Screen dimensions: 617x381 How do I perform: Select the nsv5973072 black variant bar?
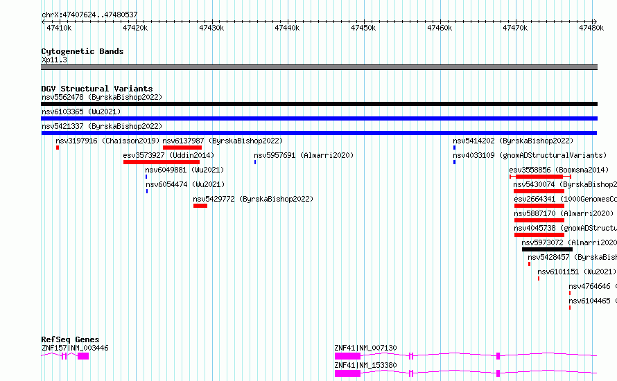548,249
